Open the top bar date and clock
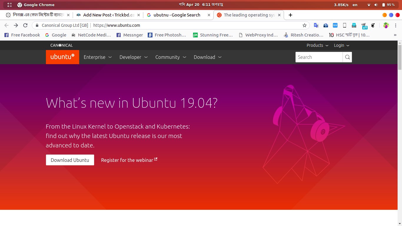The width and height of the screenshot is (402, 226). (x=201, y=5)
